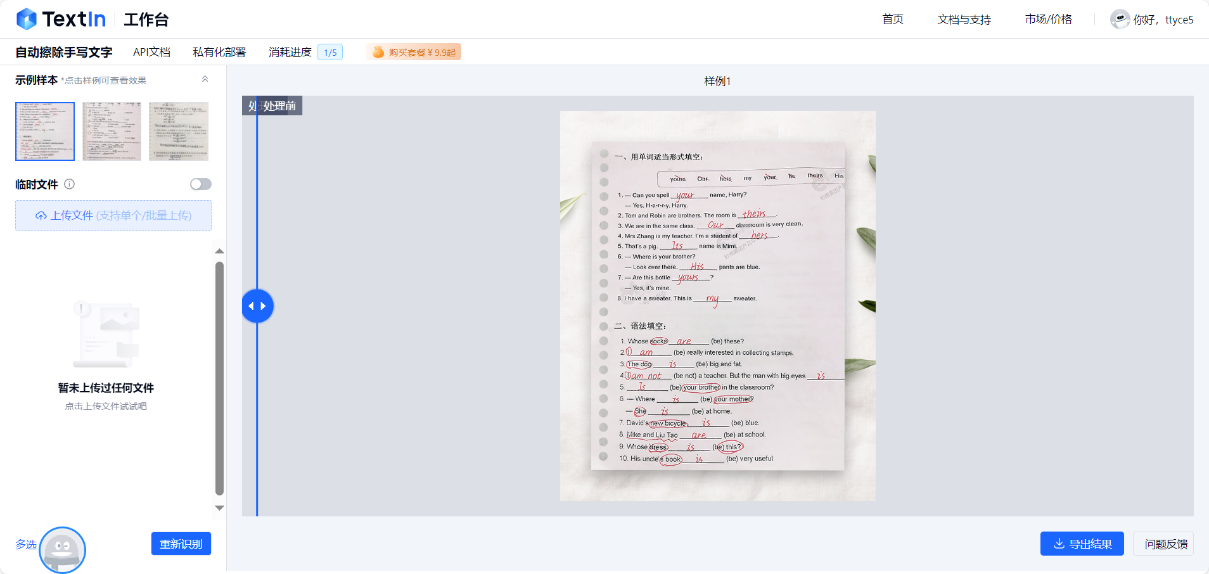Viewport: 1209px width, 574px height.
Task: Click the 处理前 label tag
Action: click(279, 106)
